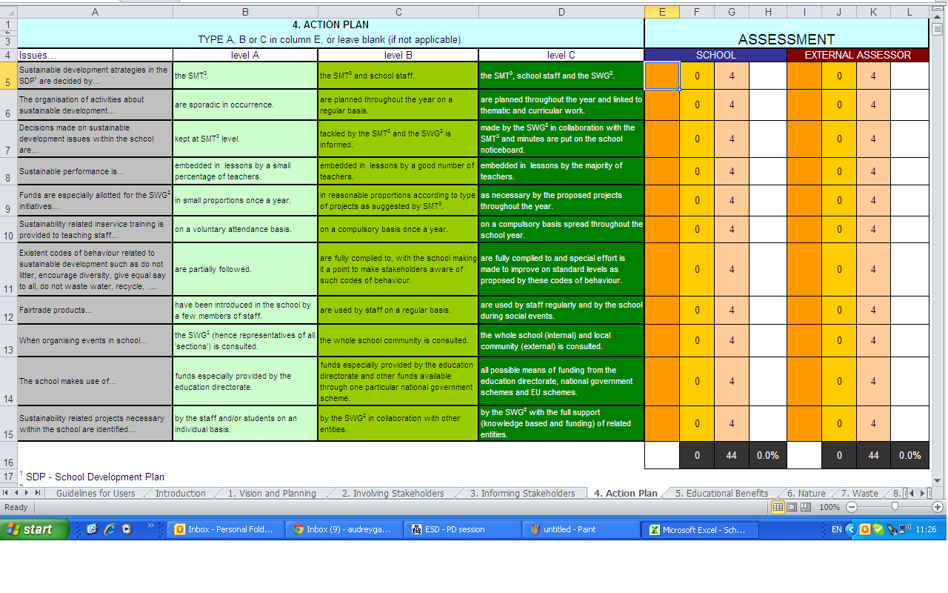948x593 pixels.
Task: Jump to first sheet tab arrow
Action: 7,493
